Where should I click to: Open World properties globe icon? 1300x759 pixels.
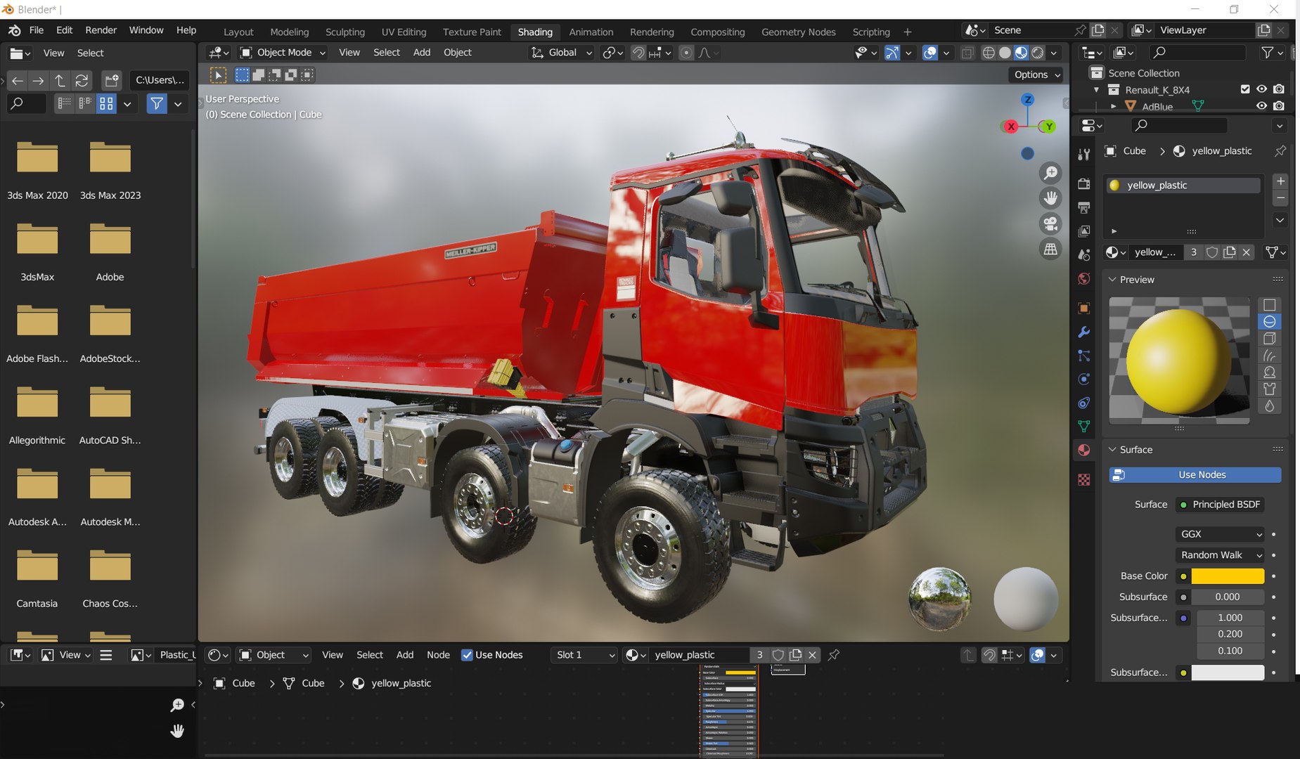pyautogui.click(x=1084, y=279)
